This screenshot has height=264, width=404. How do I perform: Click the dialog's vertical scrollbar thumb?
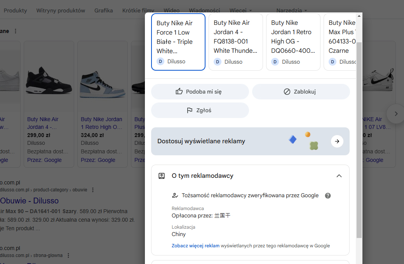(x=359, y=141)
